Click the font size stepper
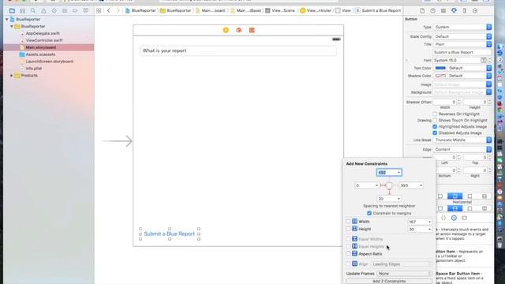505x284 pixels. tap(489, 60)
